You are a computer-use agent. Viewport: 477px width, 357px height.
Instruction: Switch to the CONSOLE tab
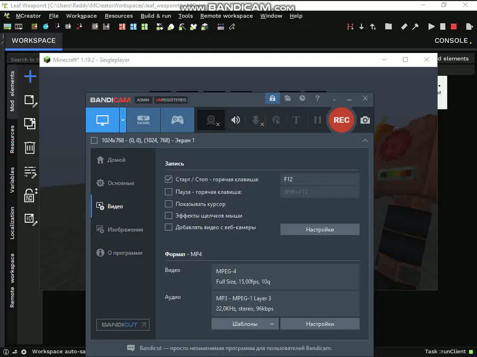pyautogui.click(x=453, y=41)
